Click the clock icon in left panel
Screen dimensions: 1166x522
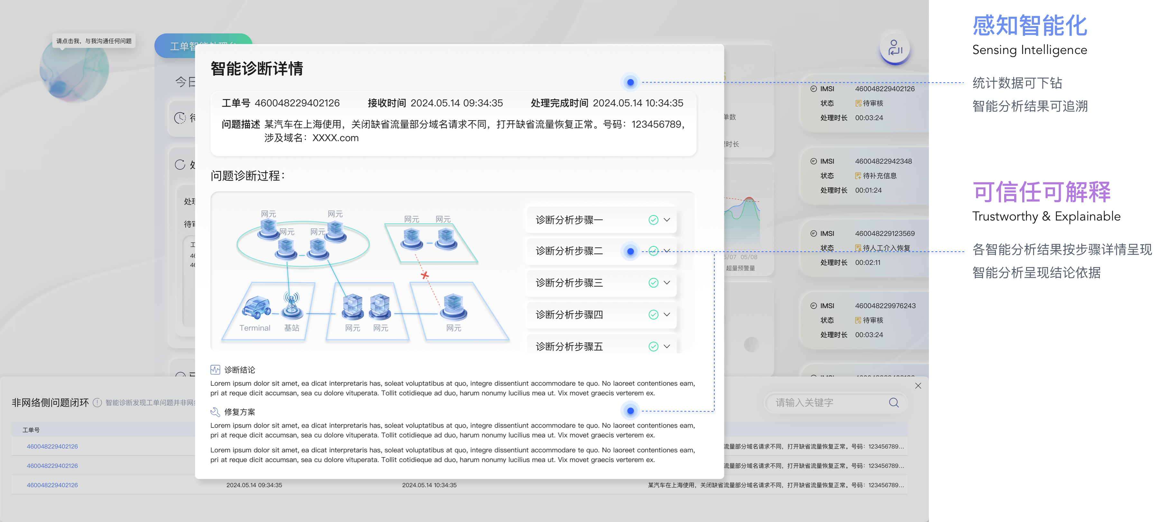[x=180, y=118]
